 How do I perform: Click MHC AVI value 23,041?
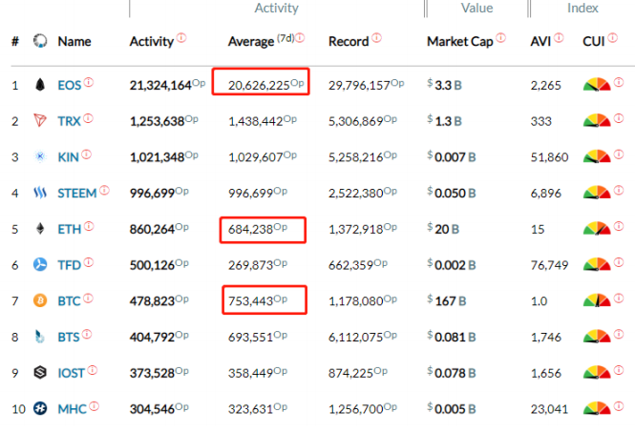[x=549, y=409]
